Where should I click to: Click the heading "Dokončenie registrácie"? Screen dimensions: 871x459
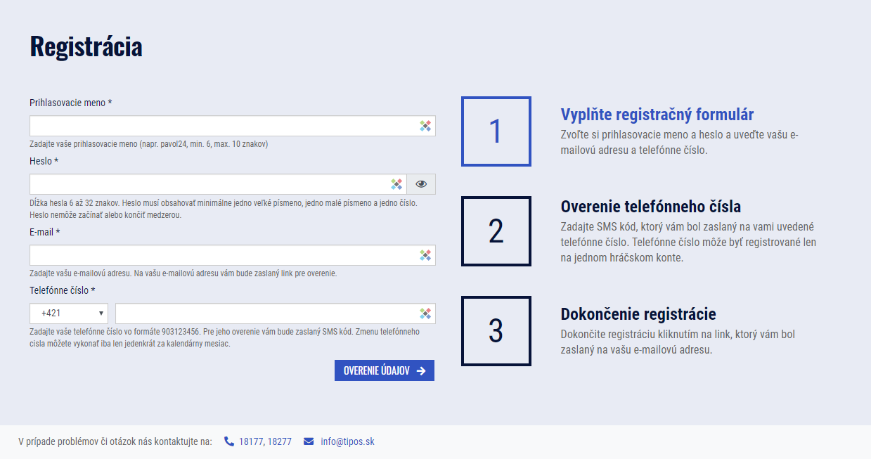638,314
